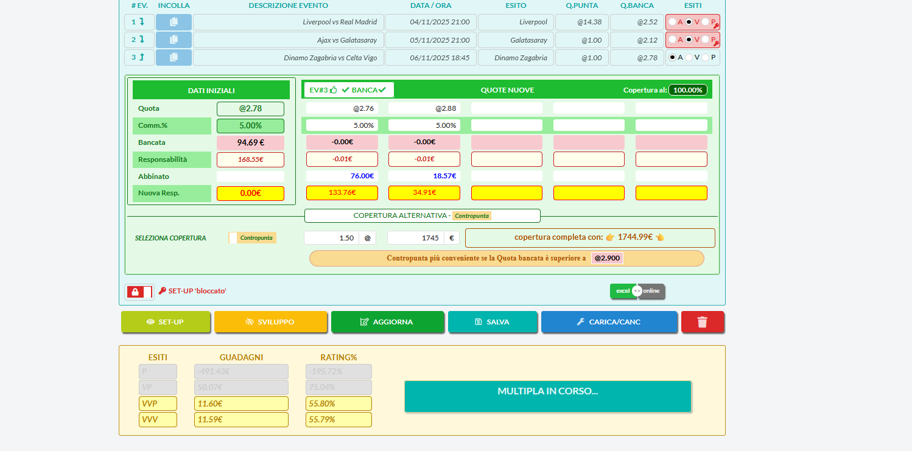Click the SALVA button
This screenshot has width=912, height=451.
[x=492, y=322]
